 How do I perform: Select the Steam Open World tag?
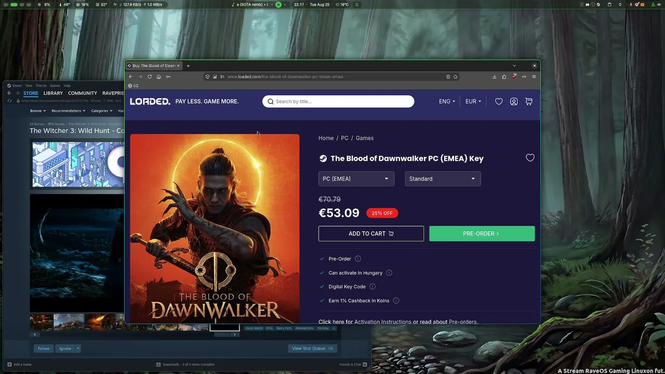(254, 328)
